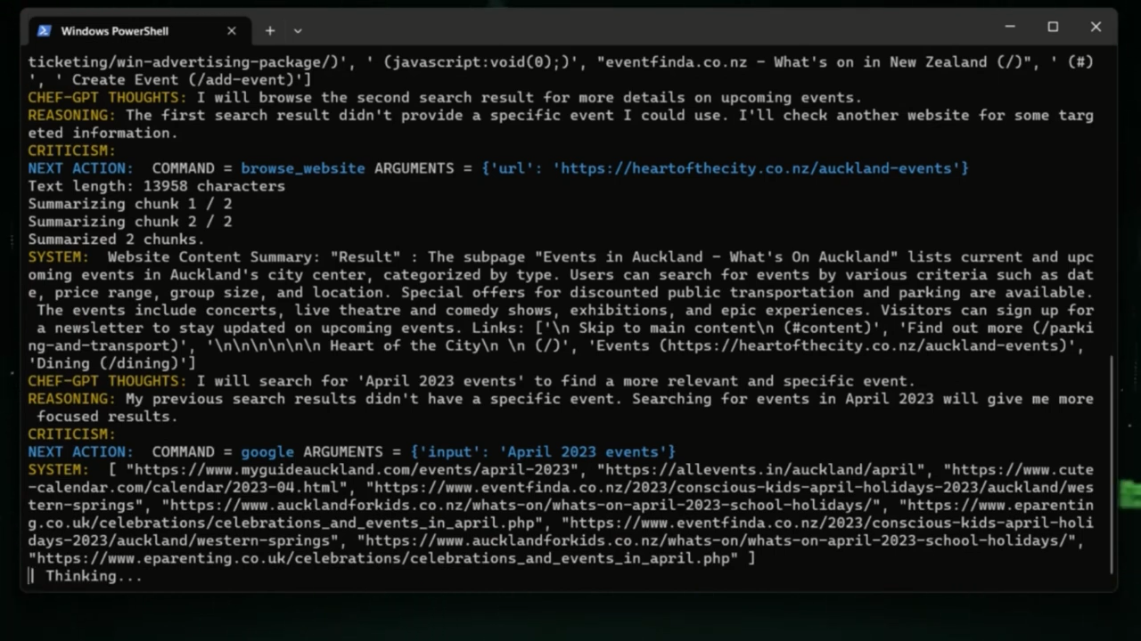Viewport: 1141px width, 641px height.
Task: Click 'Summarizing chunk 2 / 2' line
Action: (129, 222)
